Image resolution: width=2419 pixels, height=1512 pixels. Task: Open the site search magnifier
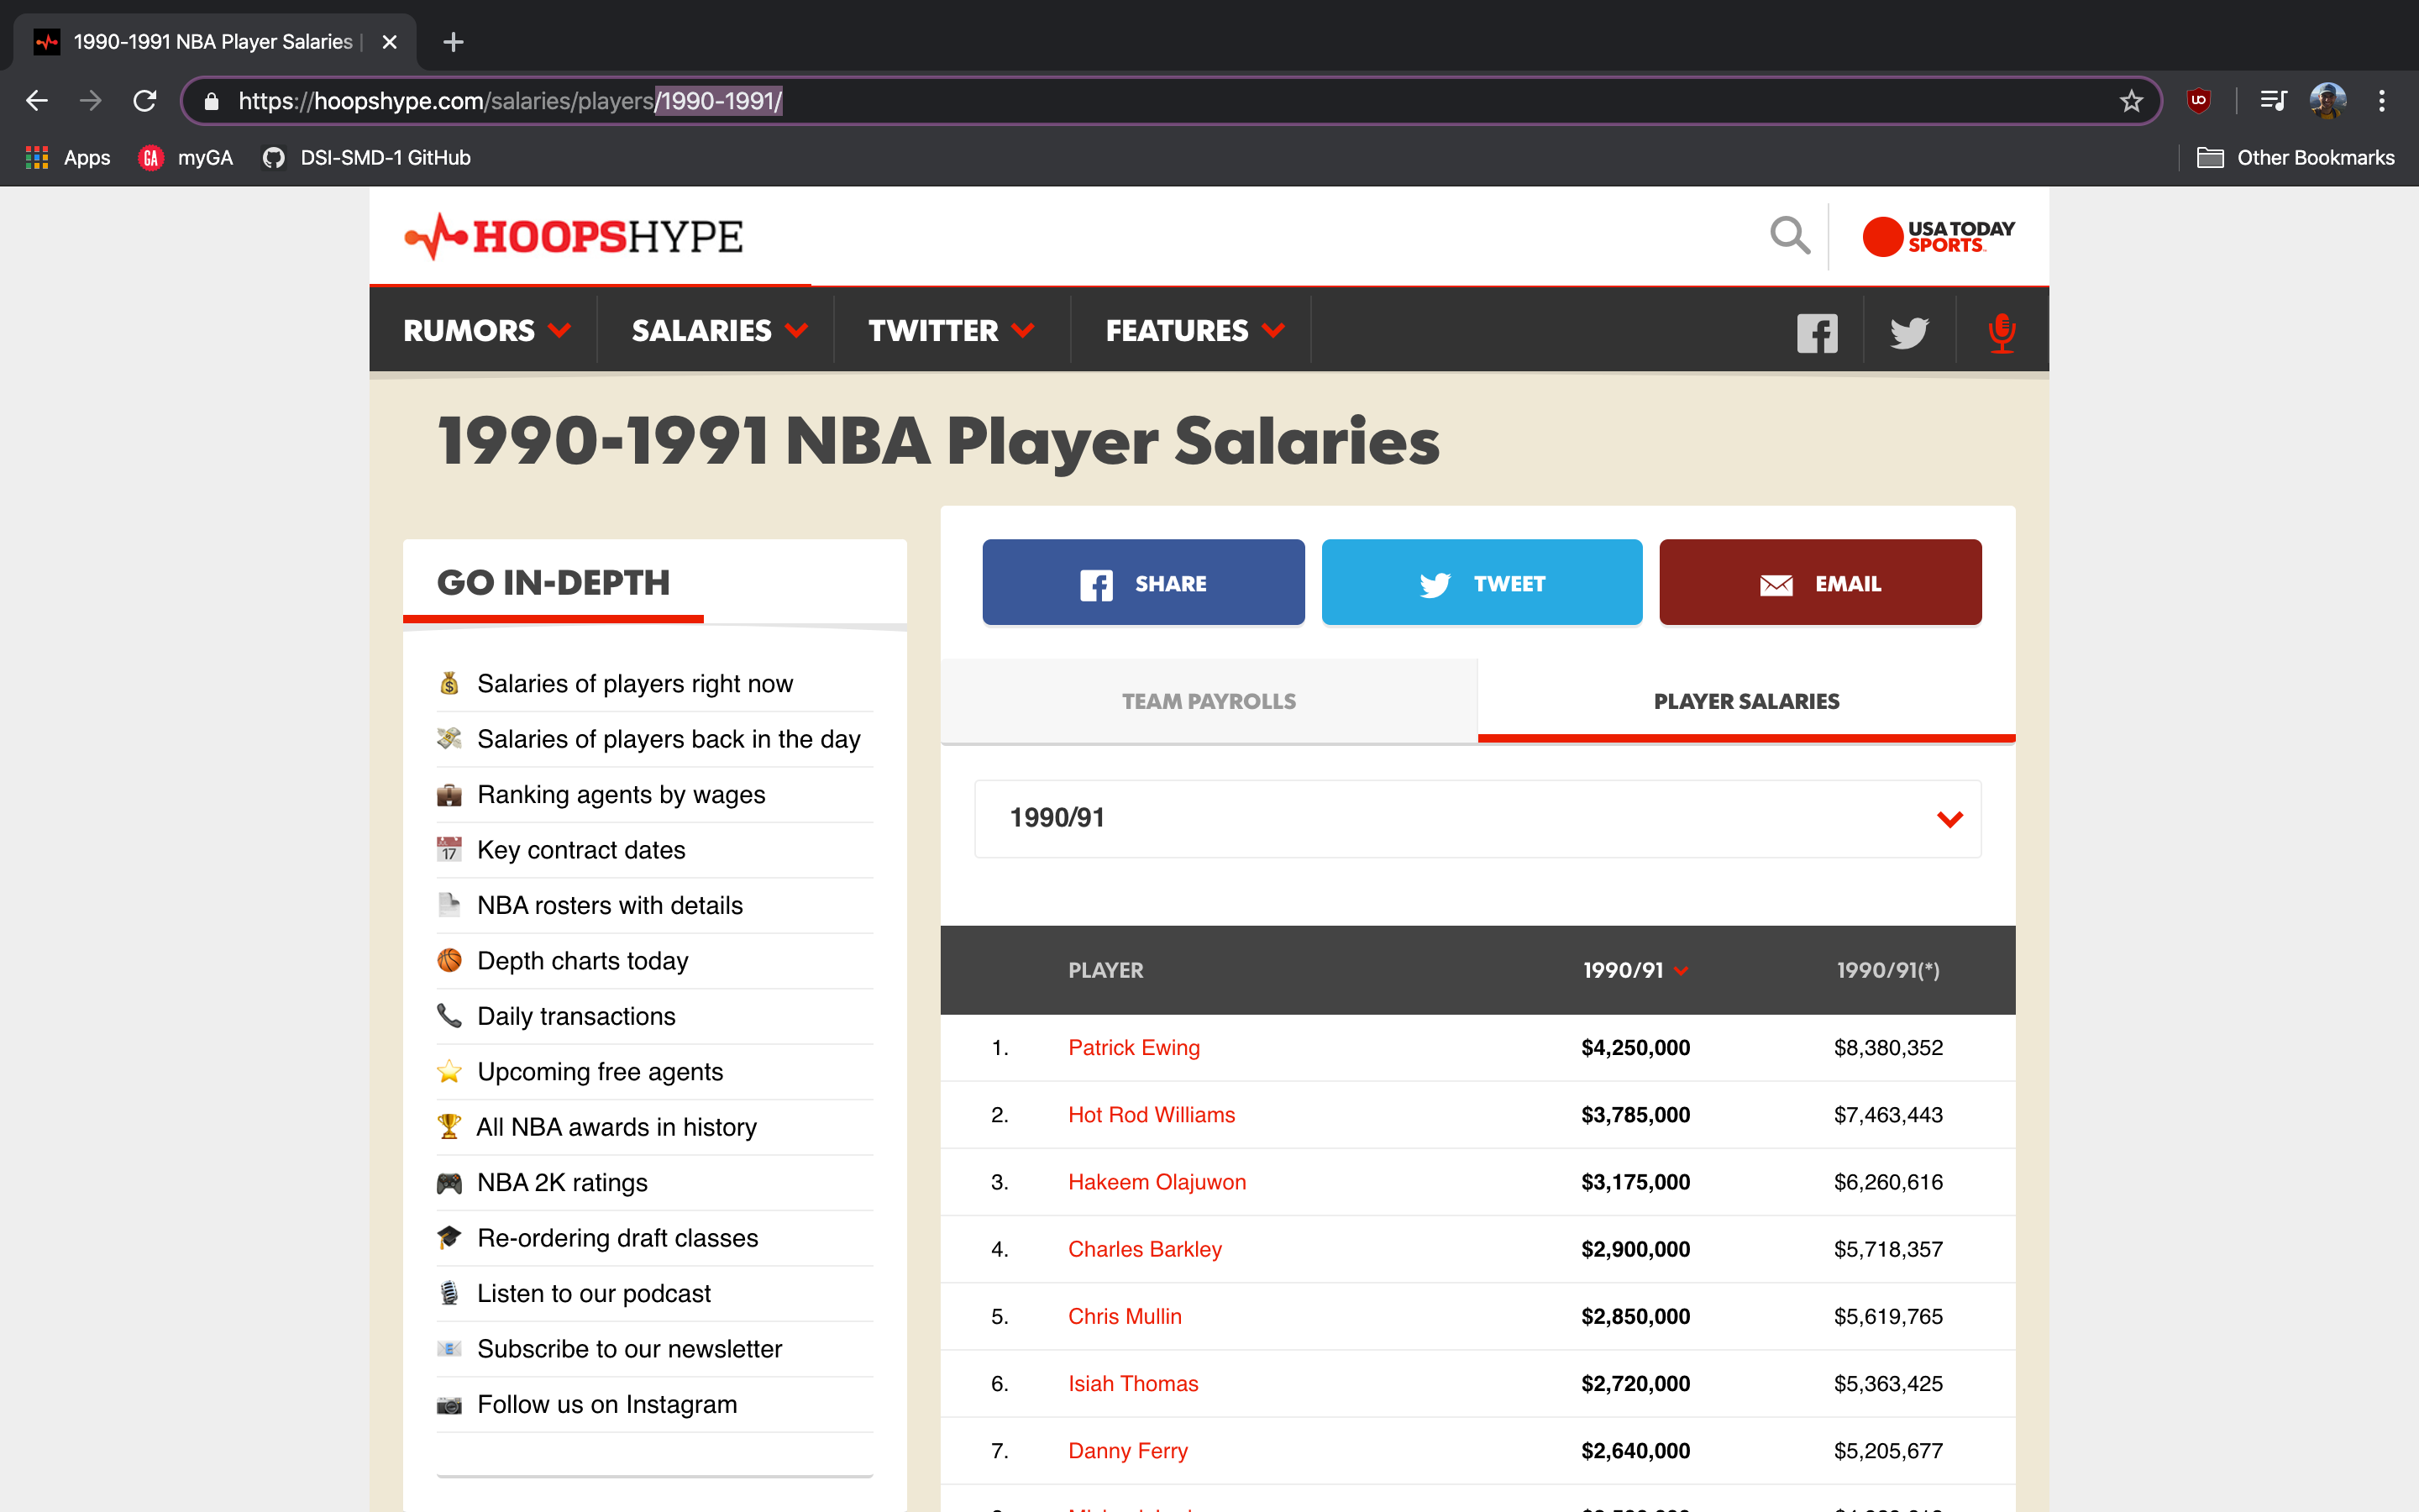click(x=1789, y=237)
